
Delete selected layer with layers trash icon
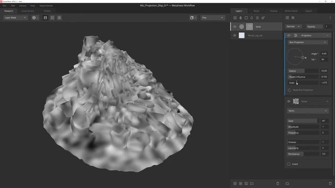coord(278,183)
